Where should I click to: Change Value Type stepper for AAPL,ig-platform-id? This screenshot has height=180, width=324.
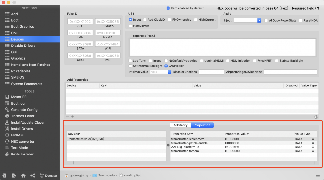(313, 147)
